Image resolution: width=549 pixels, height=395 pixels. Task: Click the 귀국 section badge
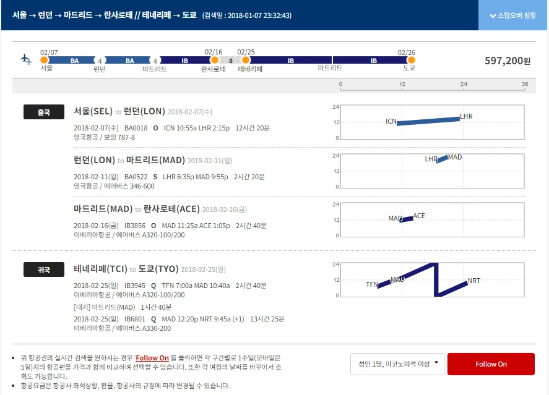[44, 270]
